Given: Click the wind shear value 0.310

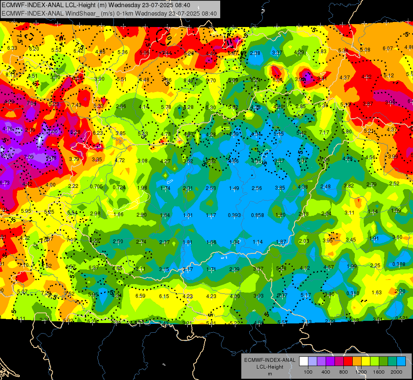Looking at the screenshot, I should 353,293.
